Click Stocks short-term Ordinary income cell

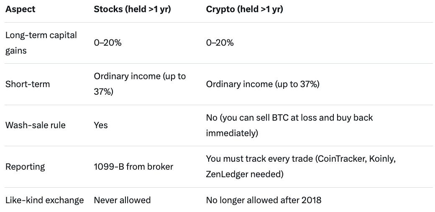140,84
